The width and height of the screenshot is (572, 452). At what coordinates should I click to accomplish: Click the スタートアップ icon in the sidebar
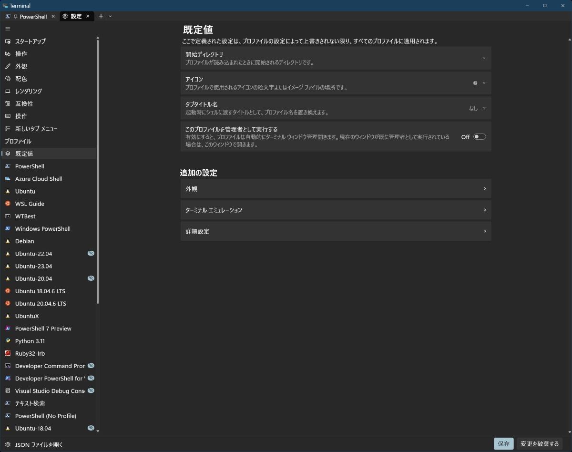pos(8,41)
